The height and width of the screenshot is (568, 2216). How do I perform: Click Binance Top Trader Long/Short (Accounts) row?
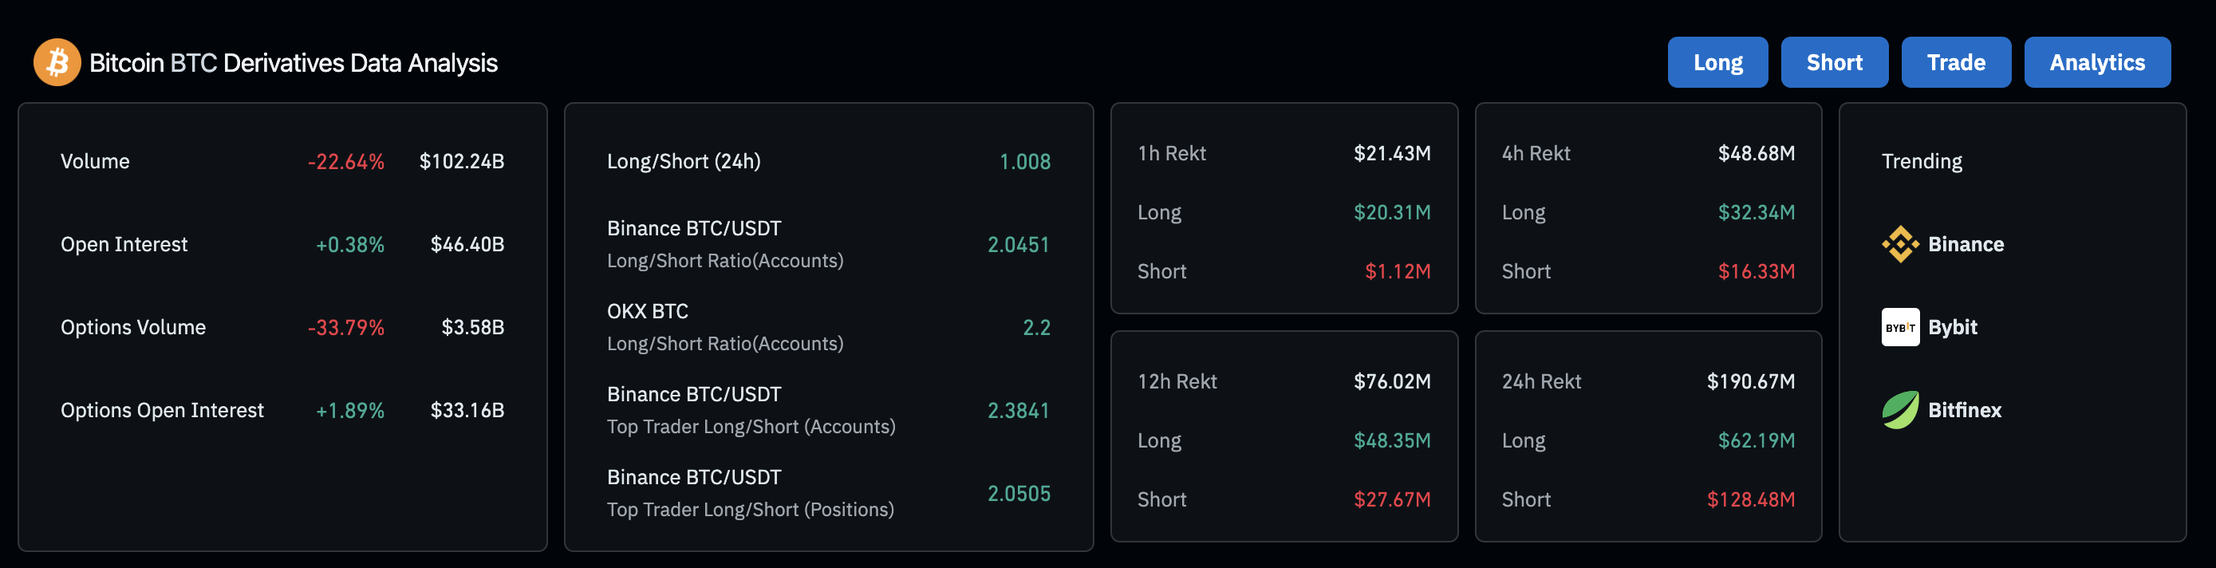(x=750, y=410)
